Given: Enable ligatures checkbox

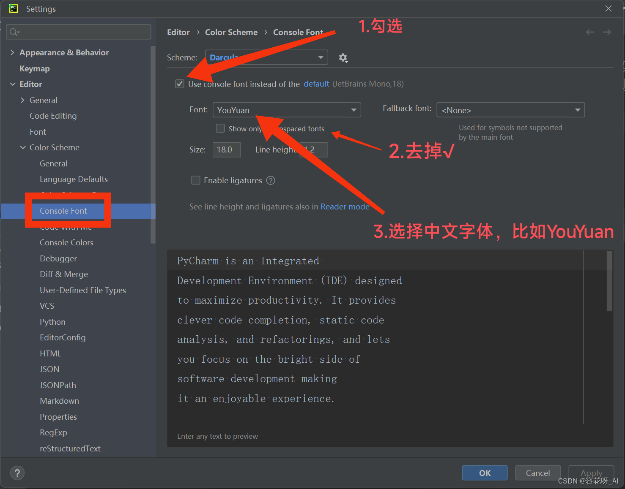Looking at the screenshot, I should [196, 180].
